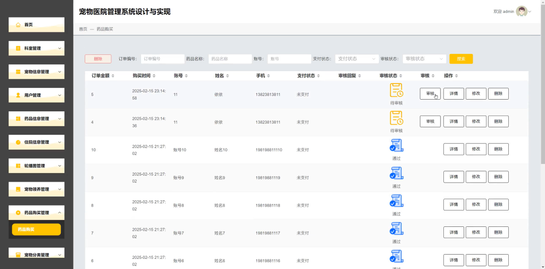The height and width of the screenshot is (269, 545).
Task: Click 删除 button in 账号8 row
Action: click(x=498, y=205)
